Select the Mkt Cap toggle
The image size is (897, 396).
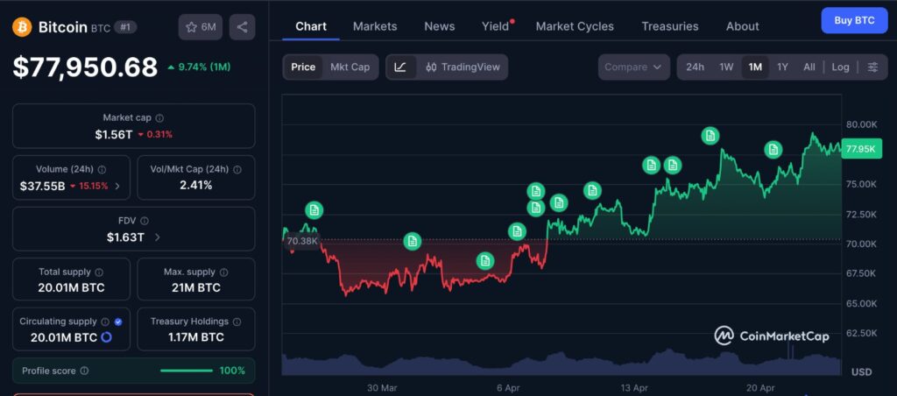tap(350, 67)
